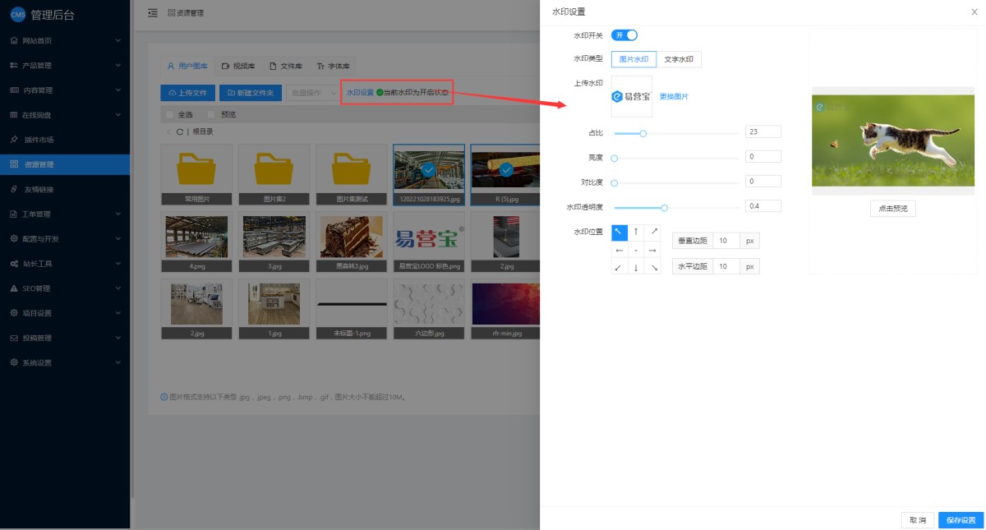Choose the bottom-right watermark position arrow

pos(652,267)
